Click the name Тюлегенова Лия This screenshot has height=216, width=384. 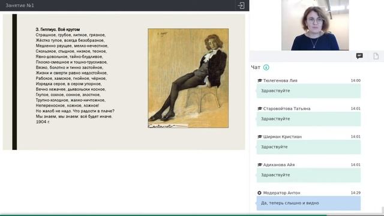[x=280, y=80]
